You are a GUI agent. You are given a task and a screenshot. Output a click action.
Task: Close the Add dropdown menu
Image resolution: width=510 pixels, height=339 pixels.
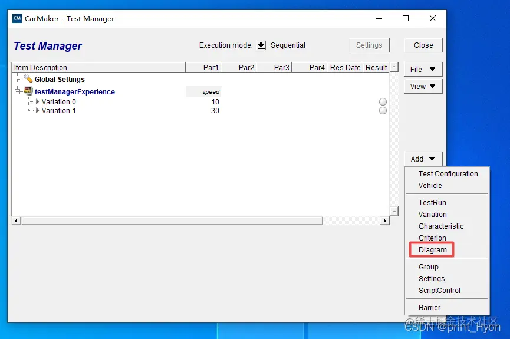[x=423, y=159]
